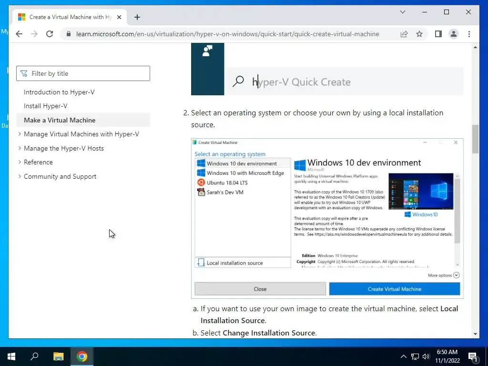
Task: Click the blue Create Virtual Machine button
Action: 394,289
